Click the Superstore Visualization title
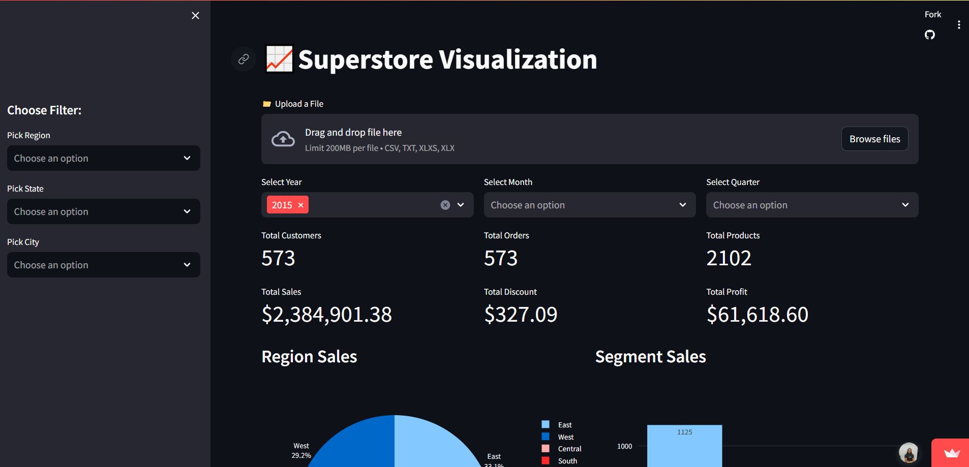 pos(447,59)
